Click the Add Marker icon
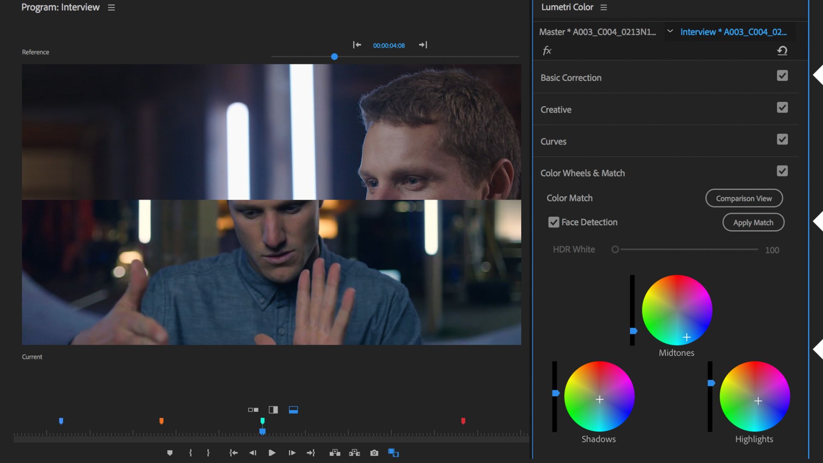The height and width of the screenshot is (463, 823). pyautogui.click(x=170, y=453)
